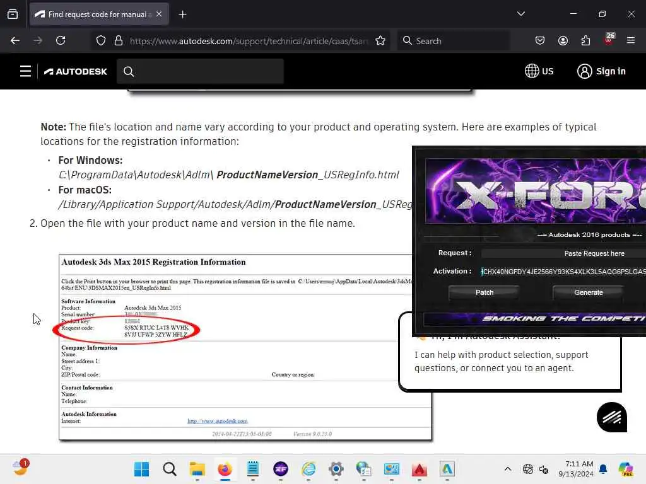Screen dimensions: 646x484
Task: Open the http://www.autodesk.com link in the registration image
Action: coord(218,421)
